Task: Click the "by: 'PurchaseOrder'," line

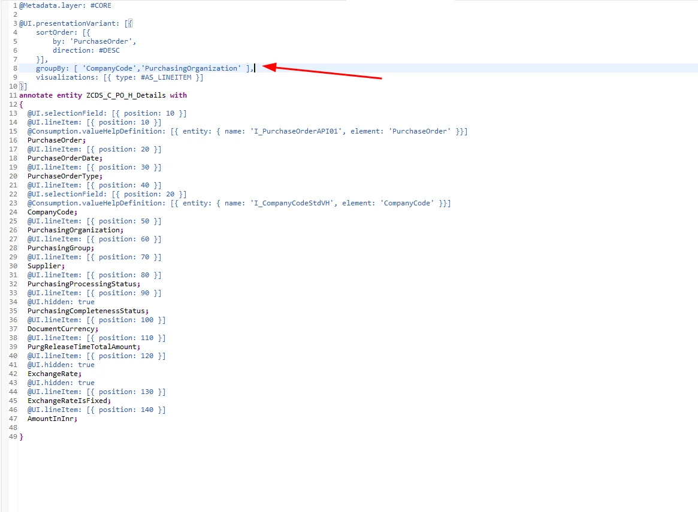Action: pyautogui.click(x=95, y=41)
